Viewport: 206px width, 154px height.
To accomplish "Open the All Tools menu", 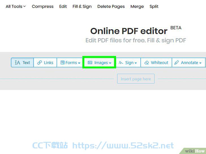I will pyautogui.click(x=16, y=6).
